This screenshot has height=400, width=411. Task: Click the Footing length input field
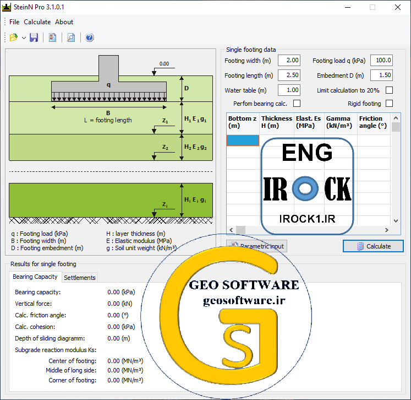pos(289,75)
